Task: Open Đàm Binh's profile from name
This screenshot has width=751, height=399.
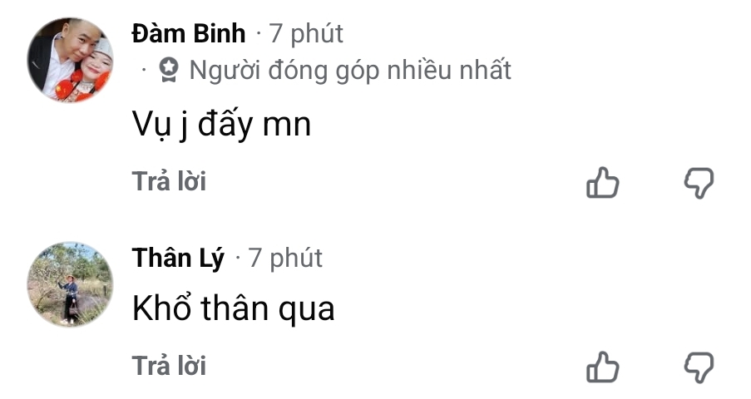Action: tap(189, 33)
